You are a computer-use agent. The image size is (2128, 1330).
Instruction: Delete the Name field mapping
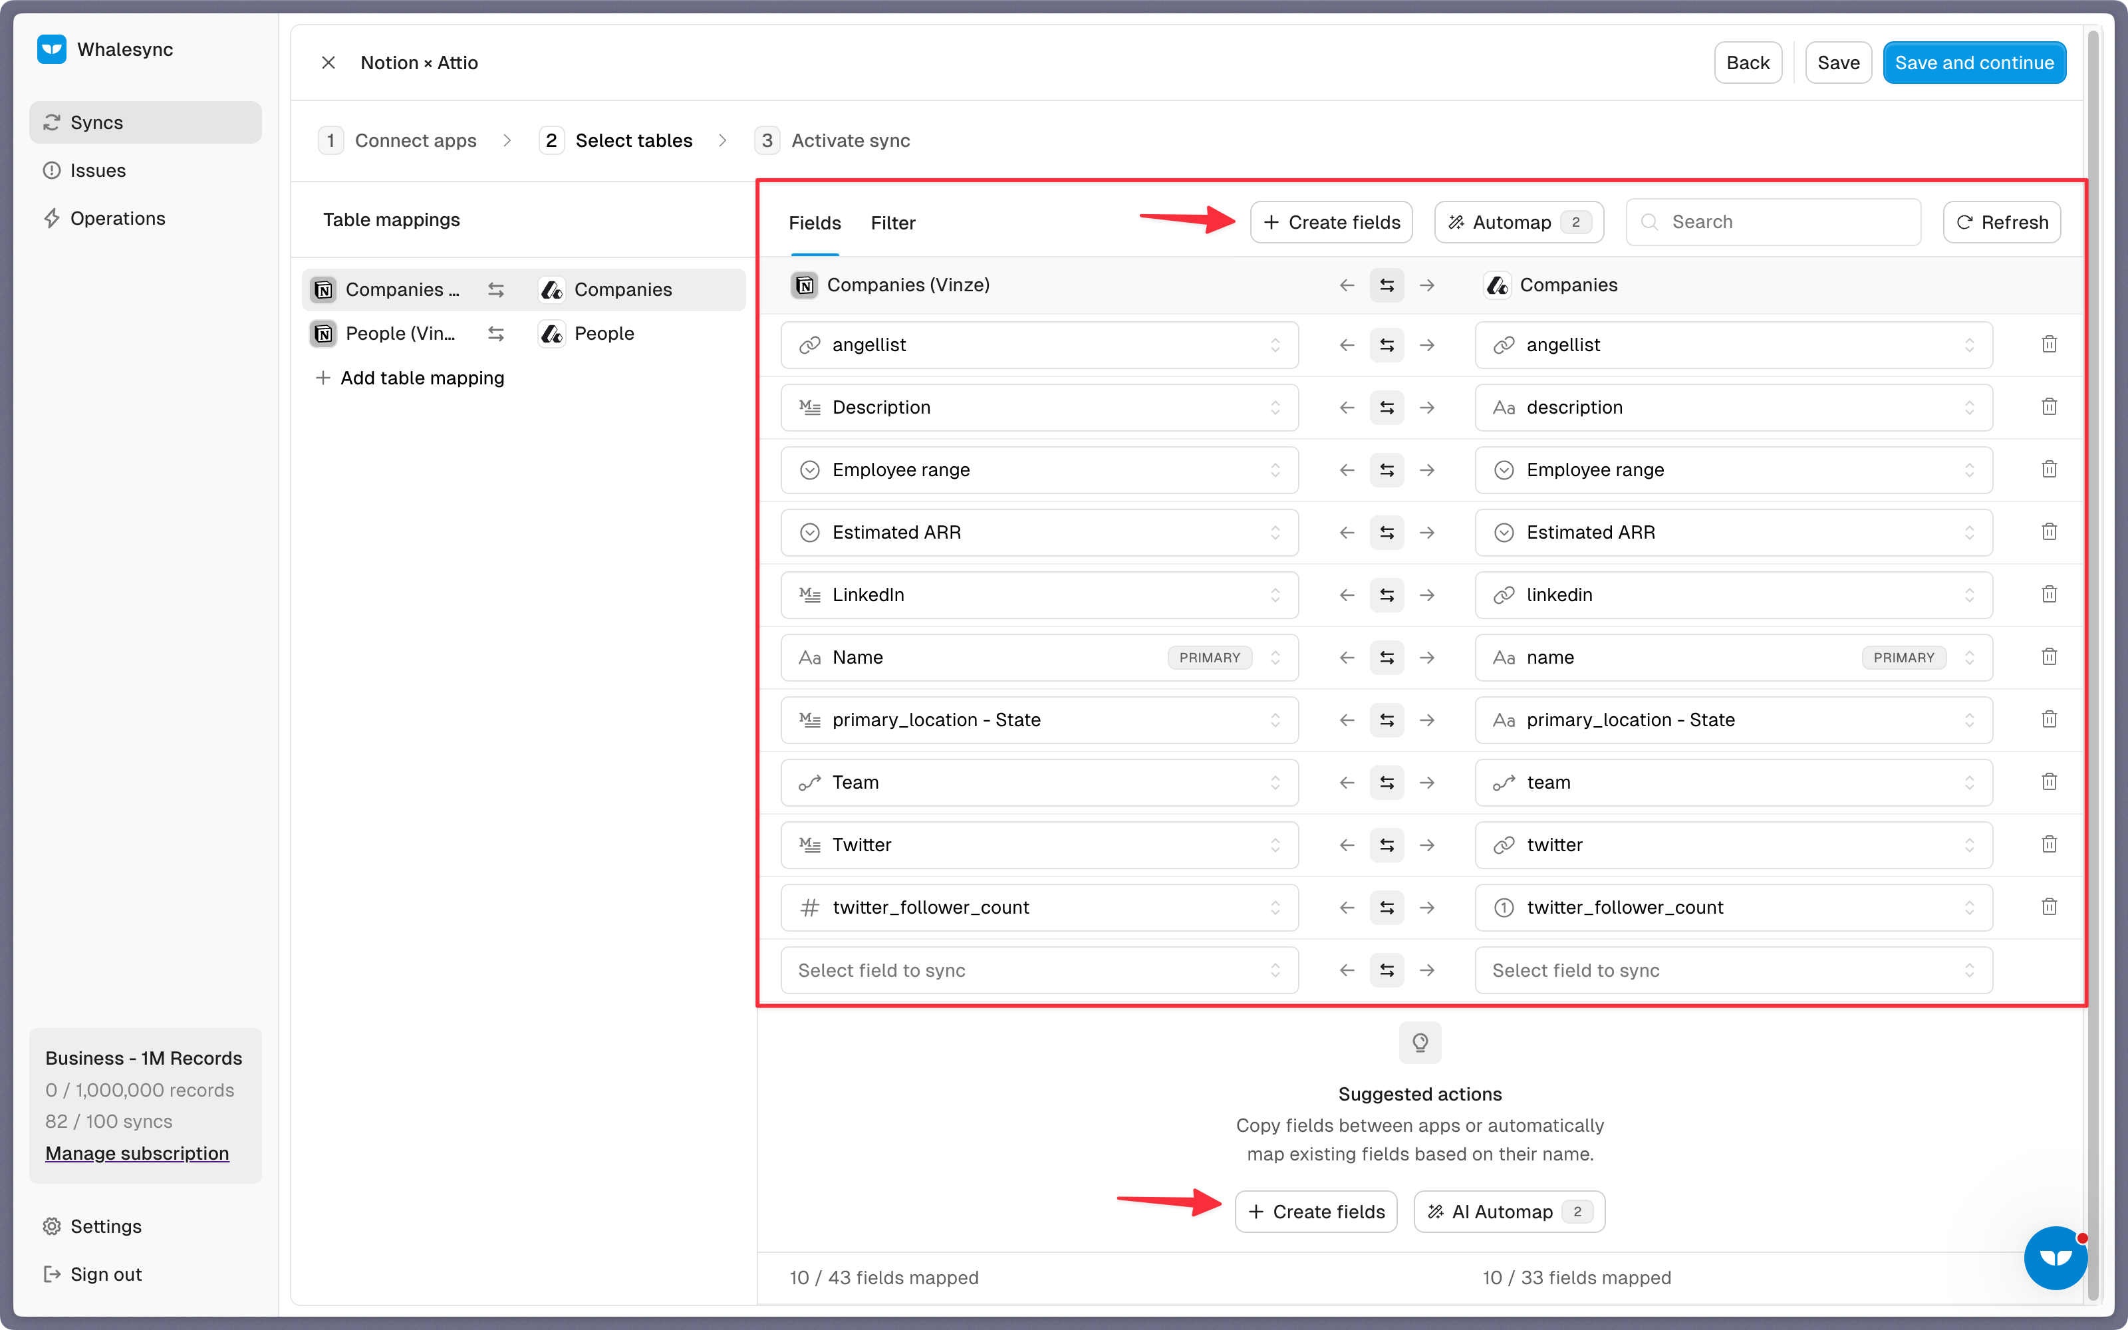[2049, 656]
